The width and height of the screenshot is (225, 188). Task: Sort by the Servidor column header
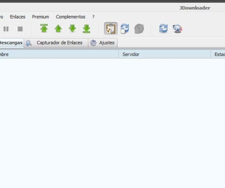tap(164, 54)
